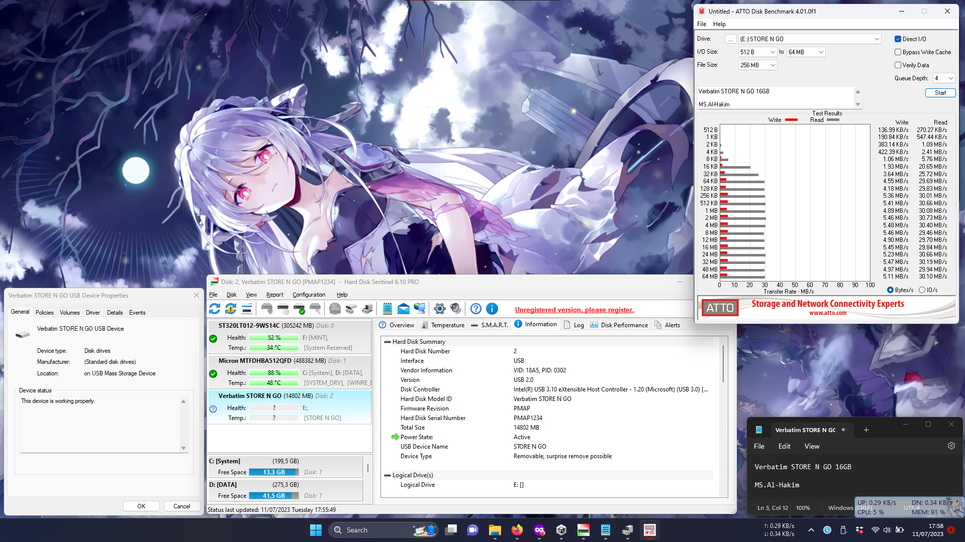Click the disk with speaker test icon

(267, 309)
